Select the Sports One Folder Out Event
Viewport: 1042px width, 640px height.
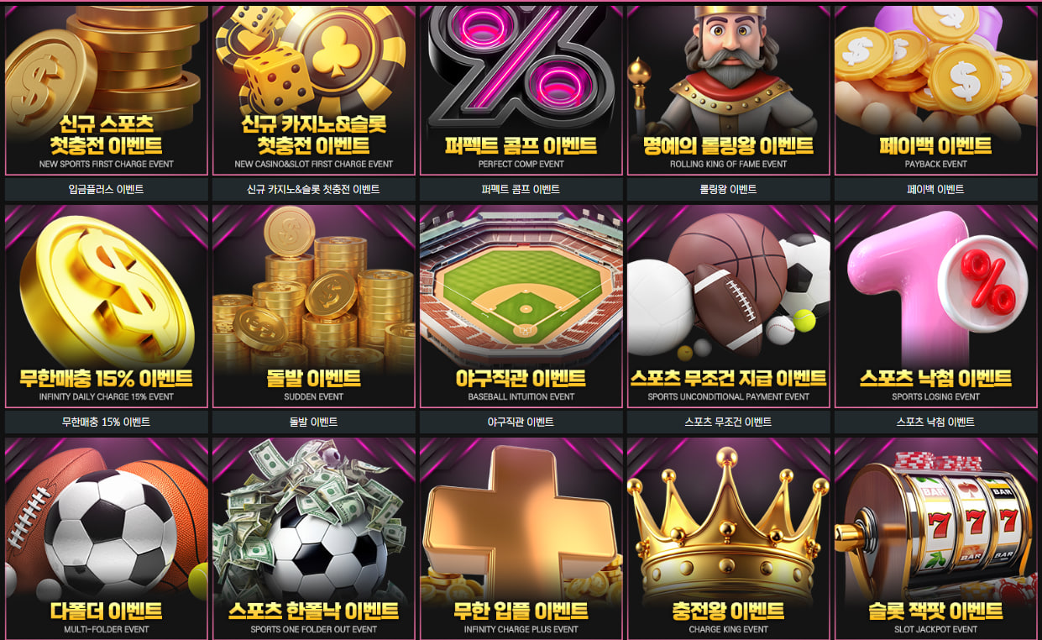pos(314,538)
